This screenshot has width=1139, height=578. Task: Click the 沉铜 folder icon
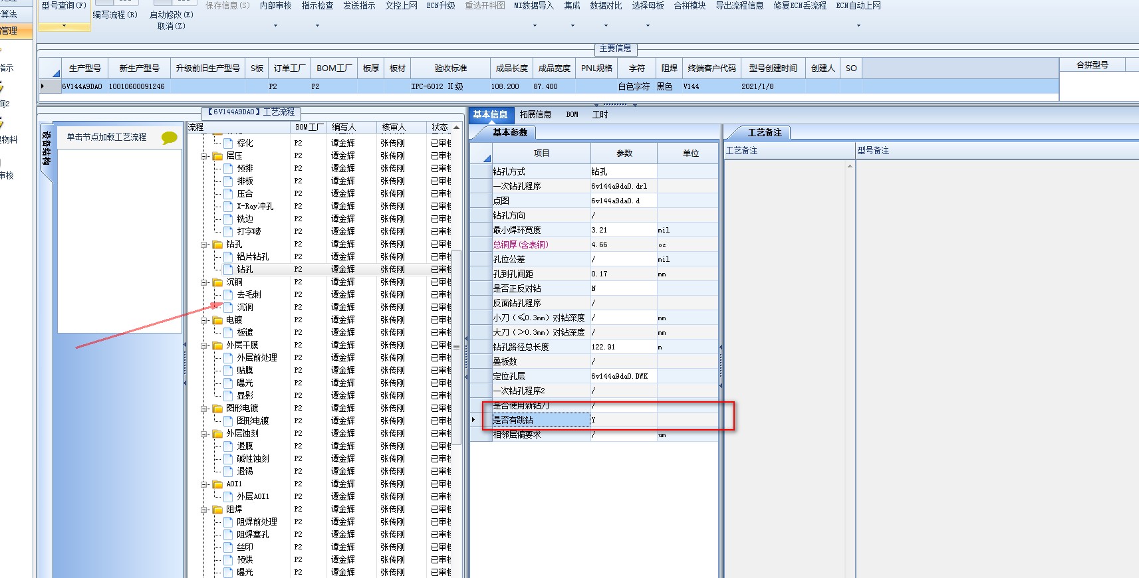coord(217,282)
